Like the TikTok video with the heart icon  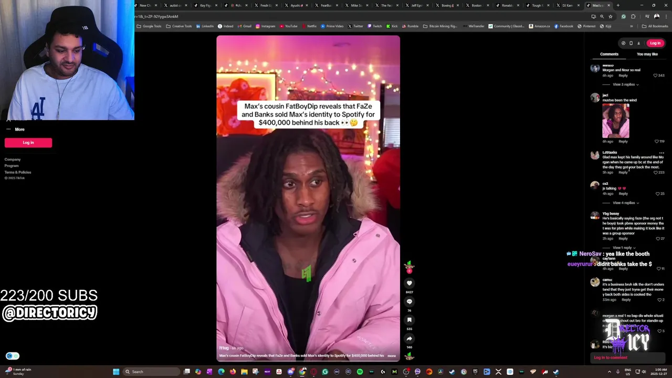coord(409,283)
